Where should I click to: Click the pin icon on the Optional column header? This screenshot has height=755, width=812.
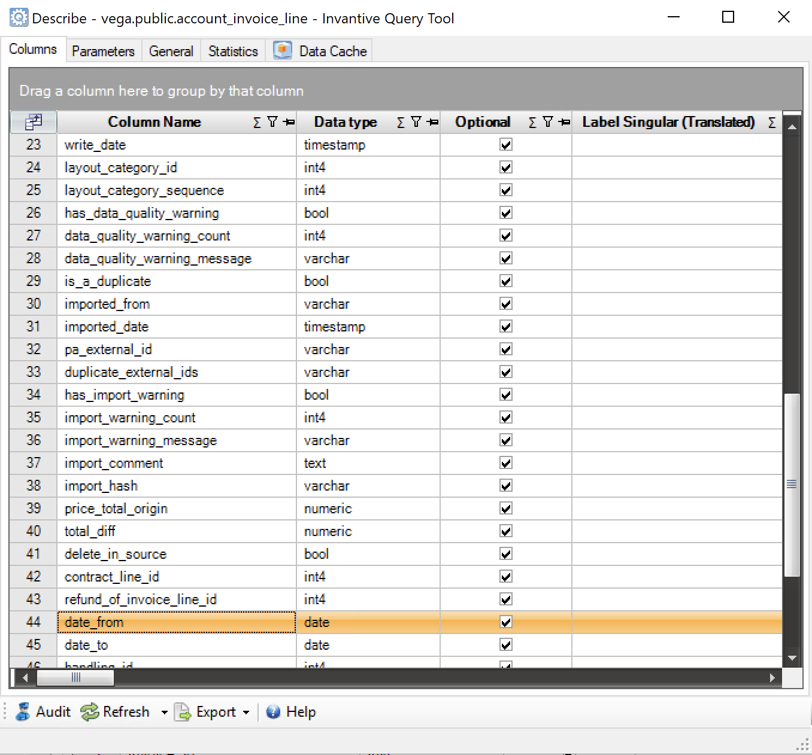[x=563, y=122]
